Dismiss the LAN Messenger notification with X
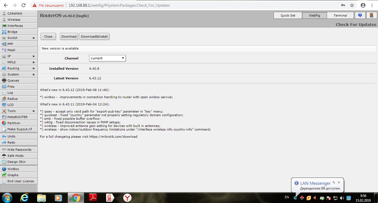The image size is (378, 203). click(x=339, y=183)
